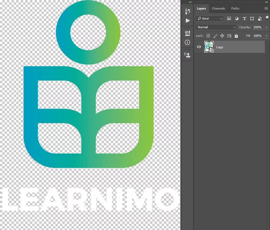Open the 3D panel icon
Image resolution: width=270 pixels, height=230 pixels.
pyautogui.click(x=187, y=33)
